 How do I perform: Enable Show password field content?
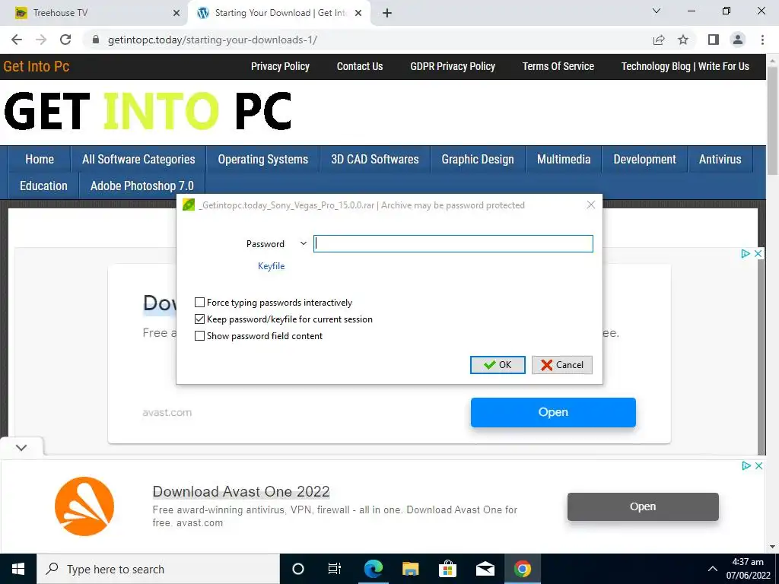pyautogui.click(x=200, y=336)
